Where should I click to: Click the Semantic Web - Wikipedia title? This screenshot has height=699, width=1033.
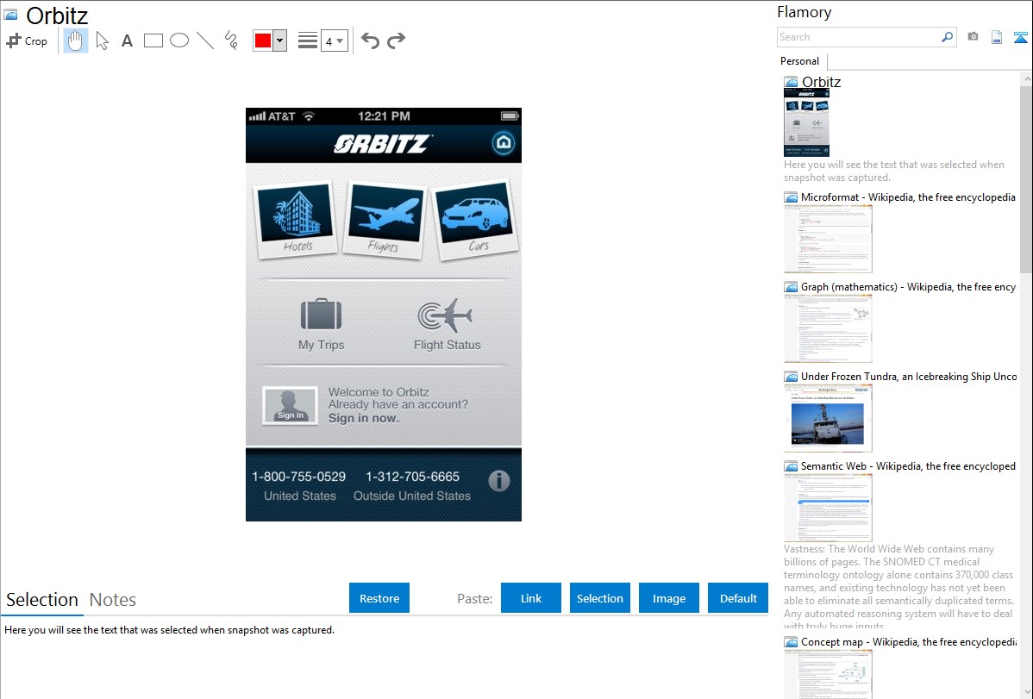click(908, 465)
